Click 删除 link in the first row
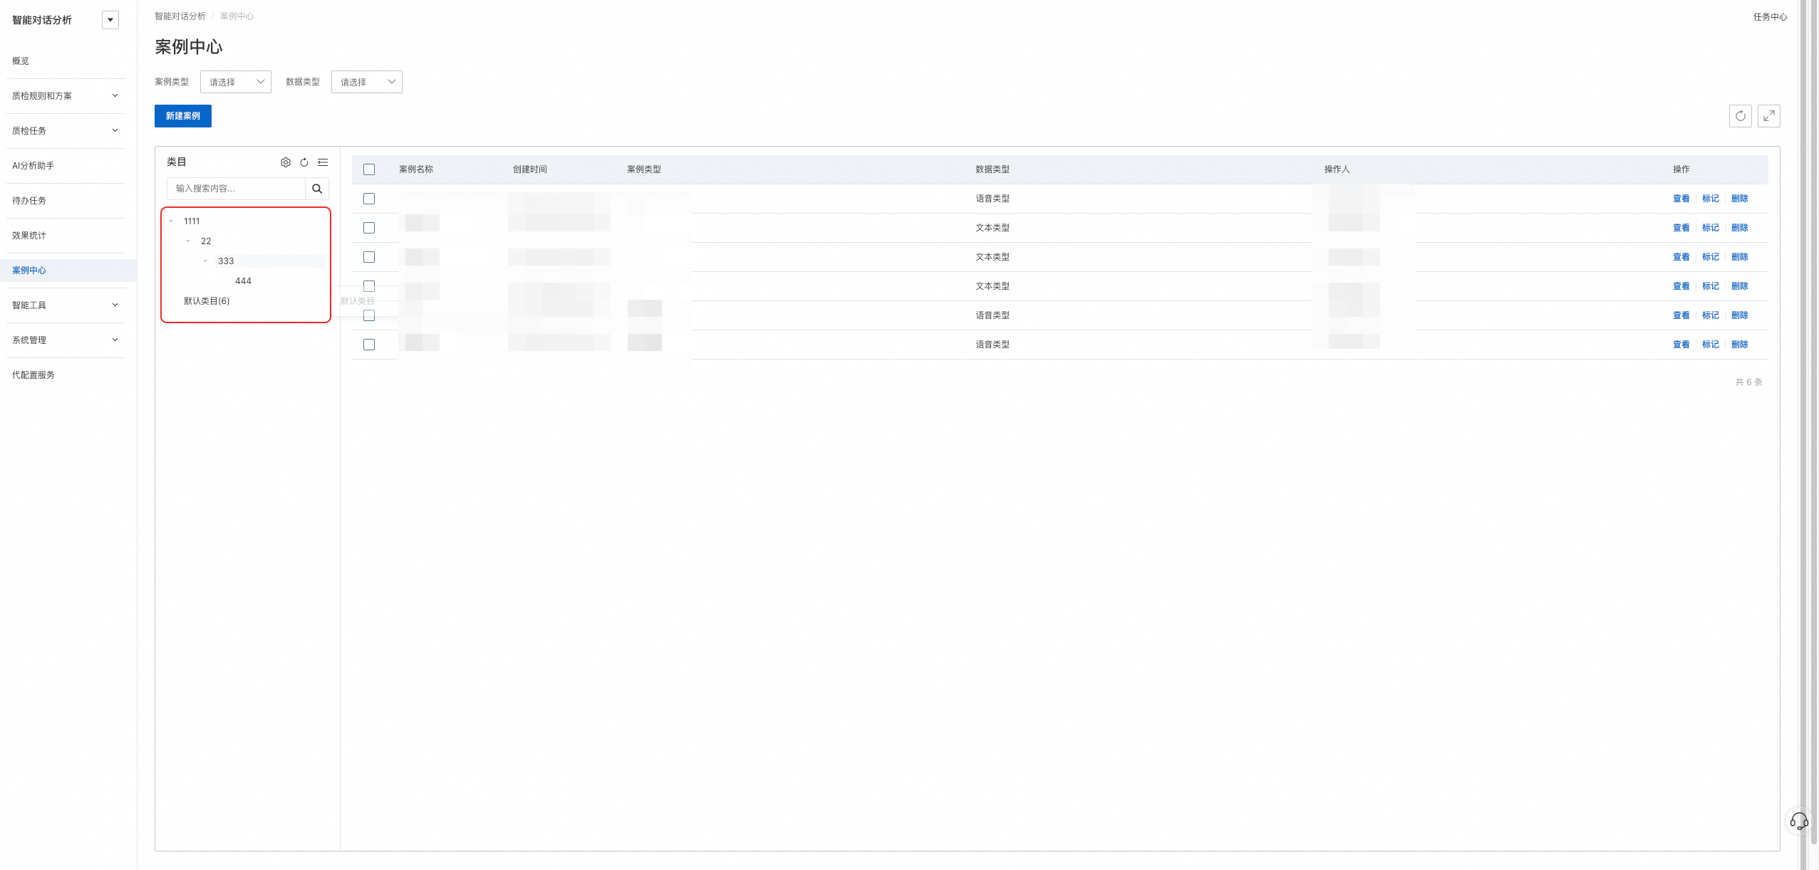Screen dimensions: 1819x870 tap(1739, 199)
